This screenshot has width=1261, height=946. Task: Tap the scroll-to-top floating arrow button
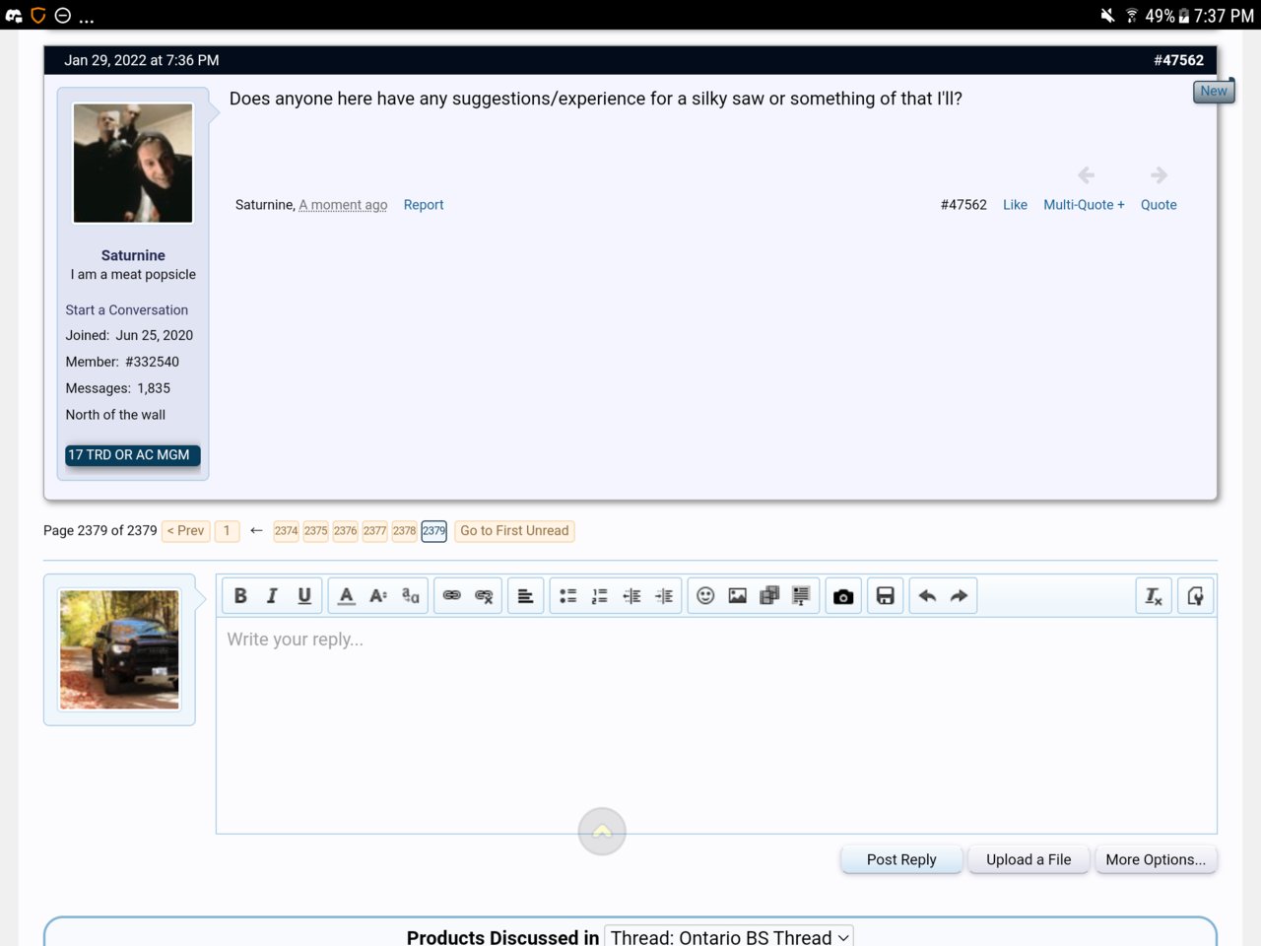pyautogui.click(x=602, y=832)
